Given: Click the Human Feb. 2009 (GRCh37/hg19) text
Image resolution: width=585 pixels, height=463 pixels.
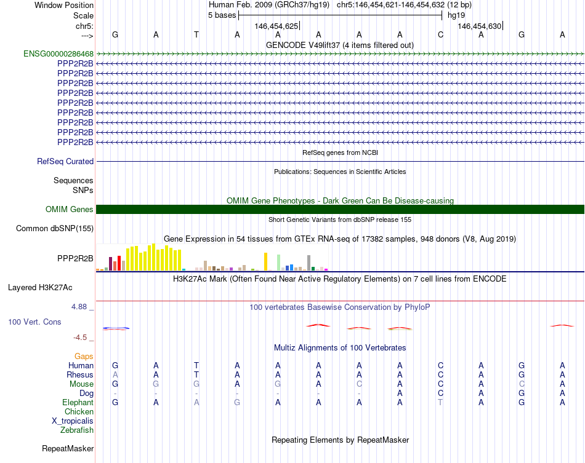Looking at the screenshot, I should [269, 5].
